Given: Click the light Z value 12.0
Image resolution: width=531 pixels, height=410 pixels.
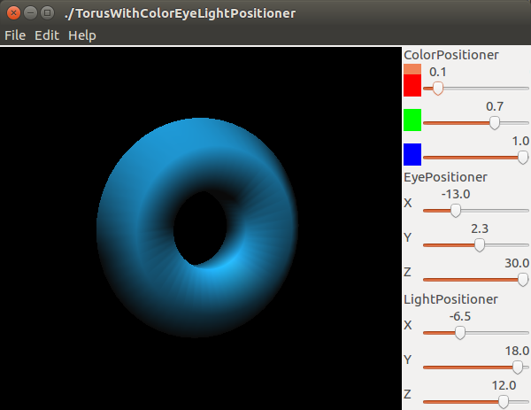Looking at the screenshot, I should [504, 385].
